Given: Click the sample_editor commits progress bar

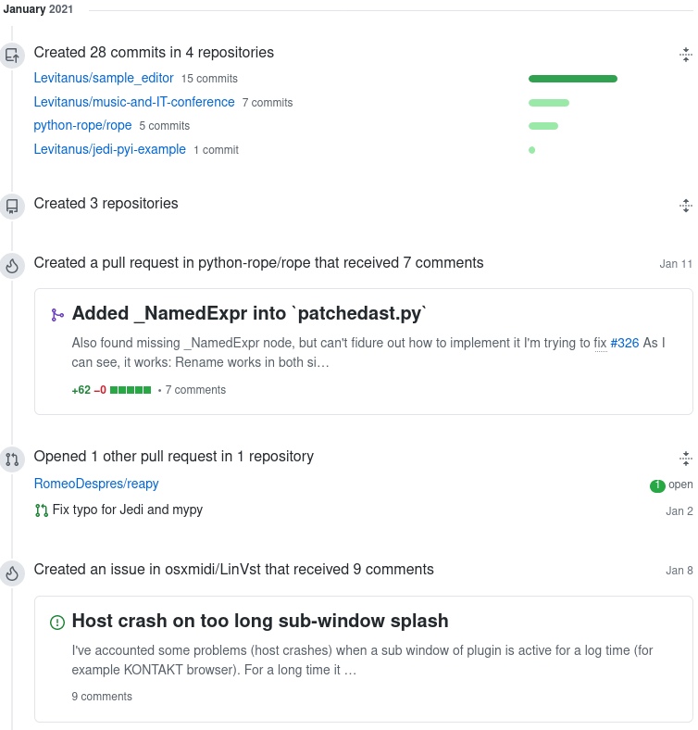Looking at the screenshot, I should (x=572, y=79).
